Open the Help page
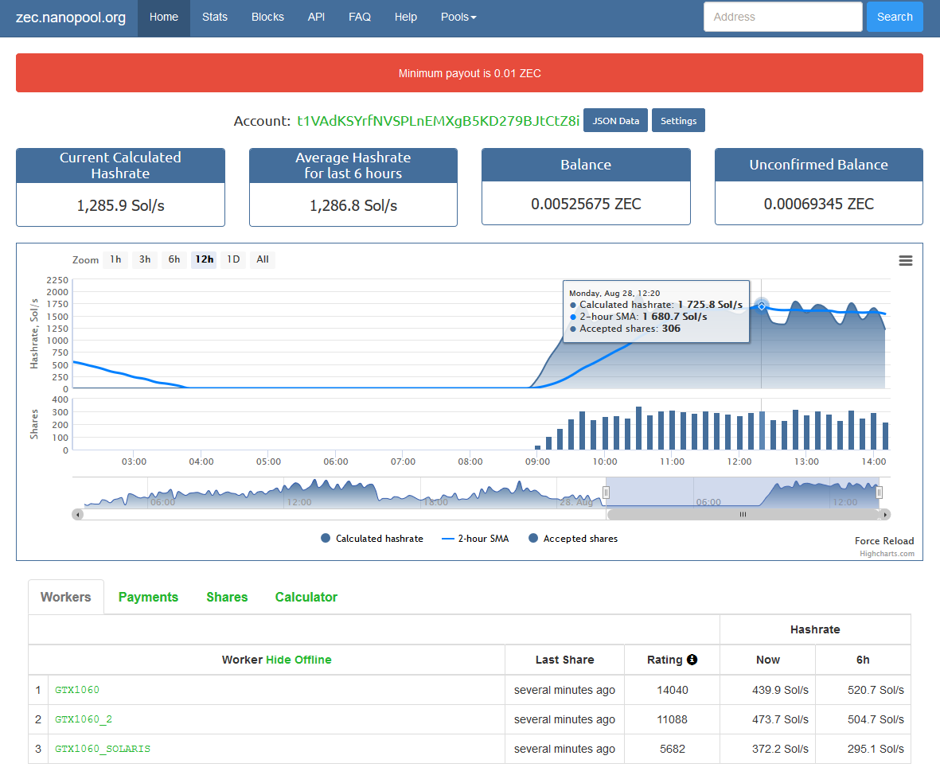The image size is (940, 779). point(405,18)
